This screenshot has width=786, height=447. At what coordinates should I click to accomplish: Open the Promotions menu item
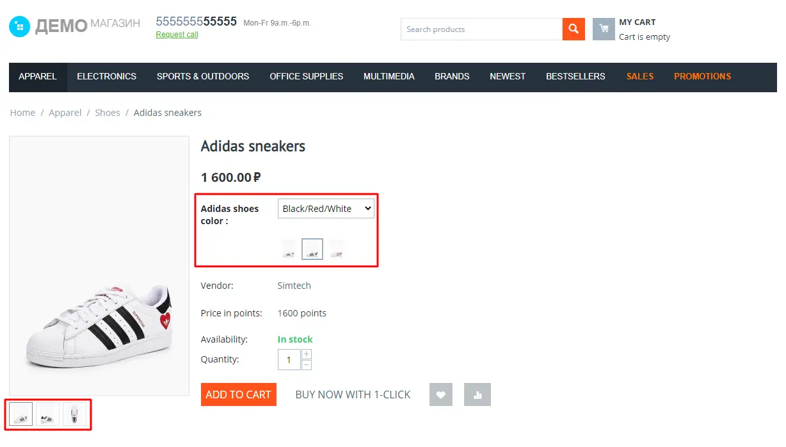click(702, 76)
